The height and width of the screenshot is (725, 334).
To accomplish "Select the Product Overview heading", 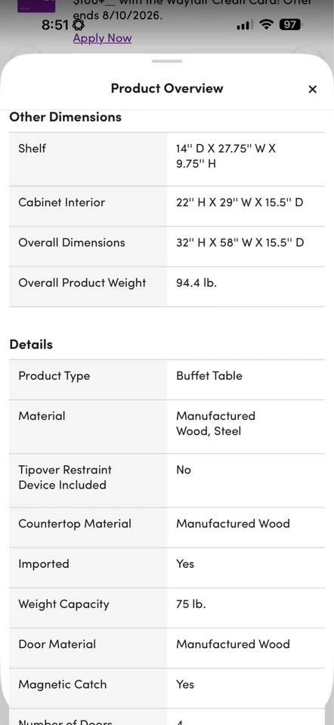I will coord(167,88).
